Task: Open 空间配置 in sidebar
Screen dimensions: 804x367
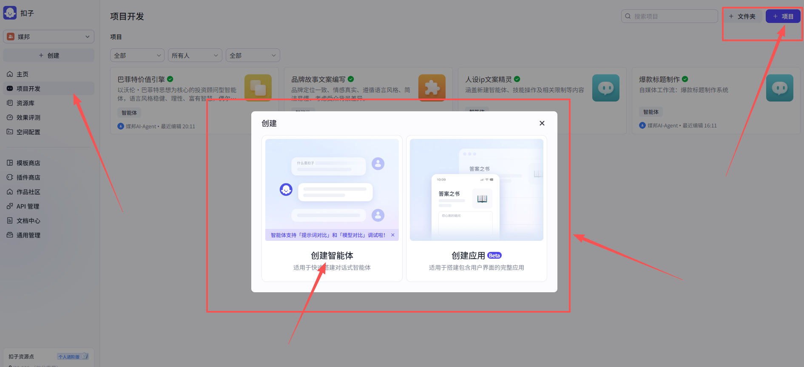Action: [x=48, y=132]
